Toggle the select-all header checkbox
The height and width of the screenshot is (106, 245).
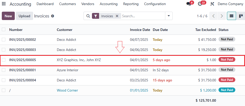click(x=4, y=30)
